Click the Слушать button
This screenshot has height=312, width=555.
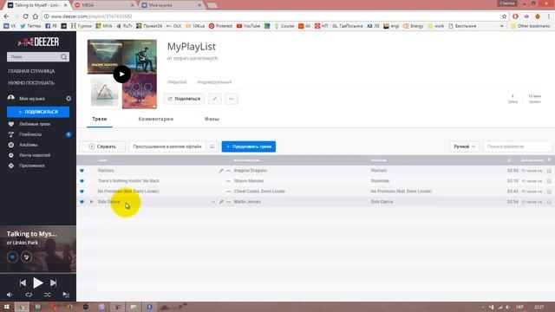click(x=102, y=146)
